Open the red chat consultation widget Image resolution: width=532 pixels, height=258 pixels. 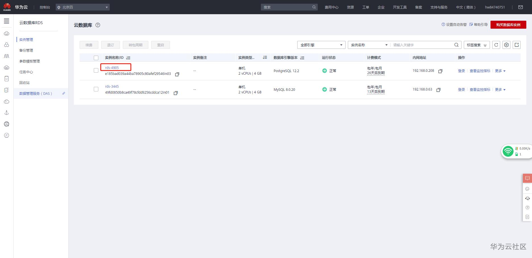point(527,178)
